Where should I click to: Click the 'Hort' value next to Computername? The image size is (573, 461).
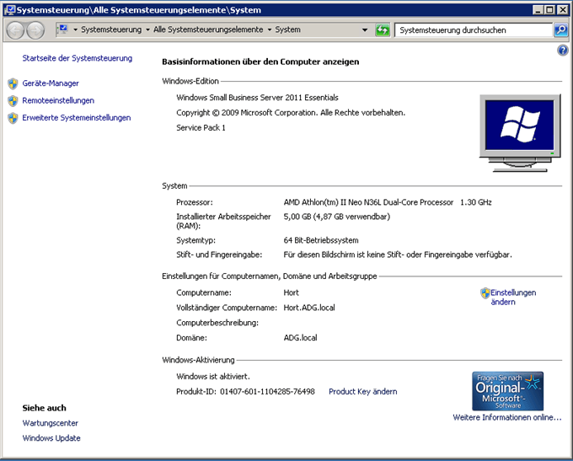291,292
